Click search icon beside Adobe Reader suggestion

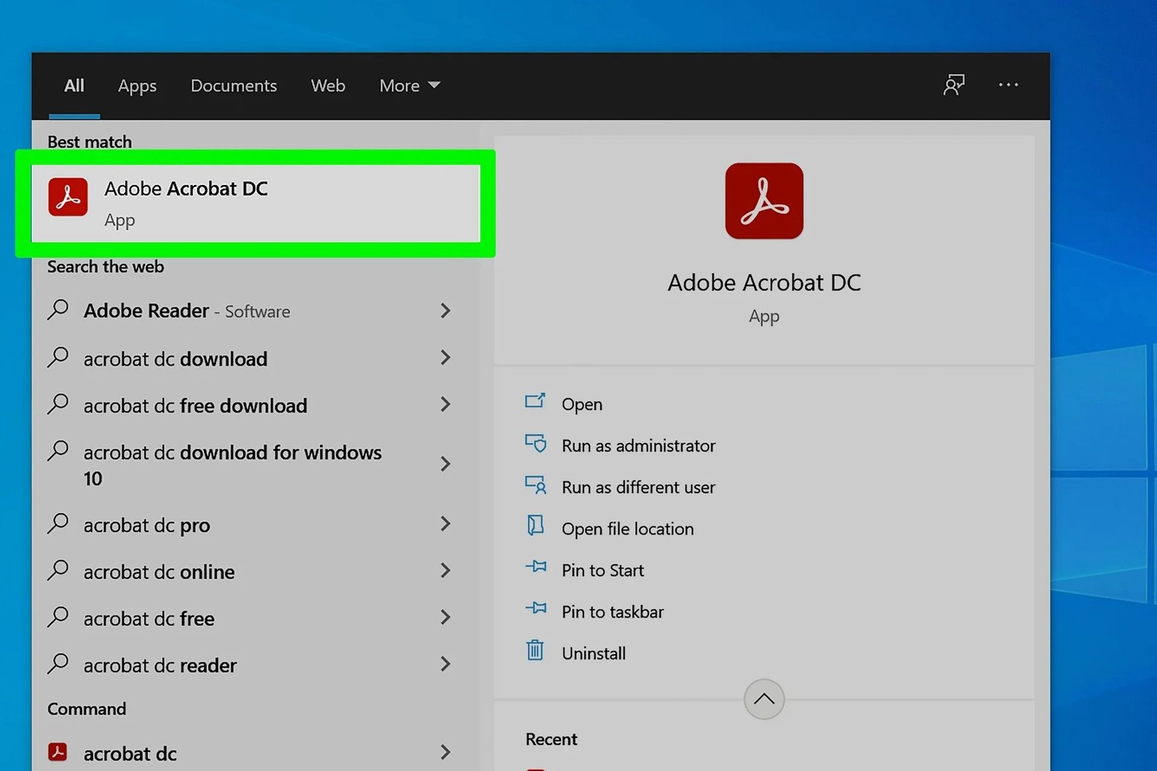[58, 310]
